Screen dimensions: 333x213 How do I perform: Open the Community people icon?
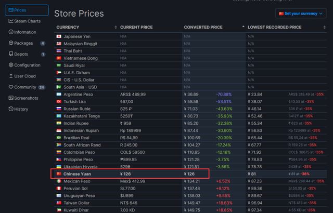coord(11,87)
